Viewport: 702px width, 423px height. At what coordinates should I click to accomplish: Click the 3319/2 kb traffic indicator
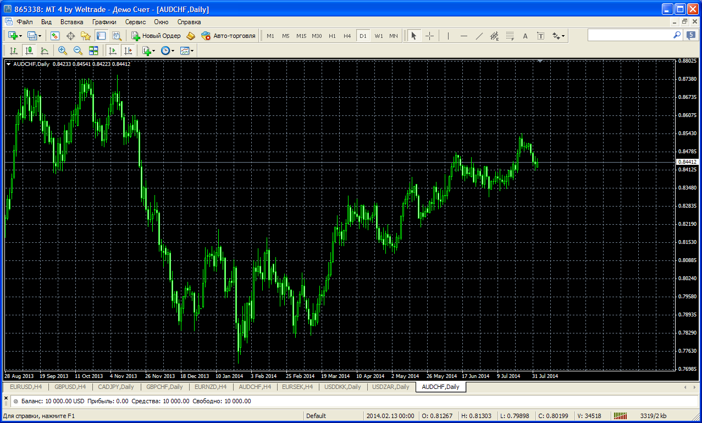[654, 416]
